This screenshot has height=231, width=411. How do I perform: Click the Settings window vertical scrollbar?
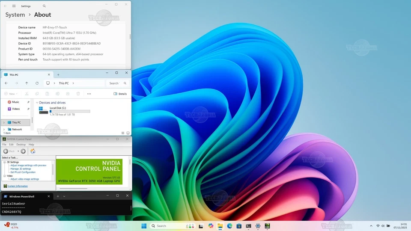130,36
